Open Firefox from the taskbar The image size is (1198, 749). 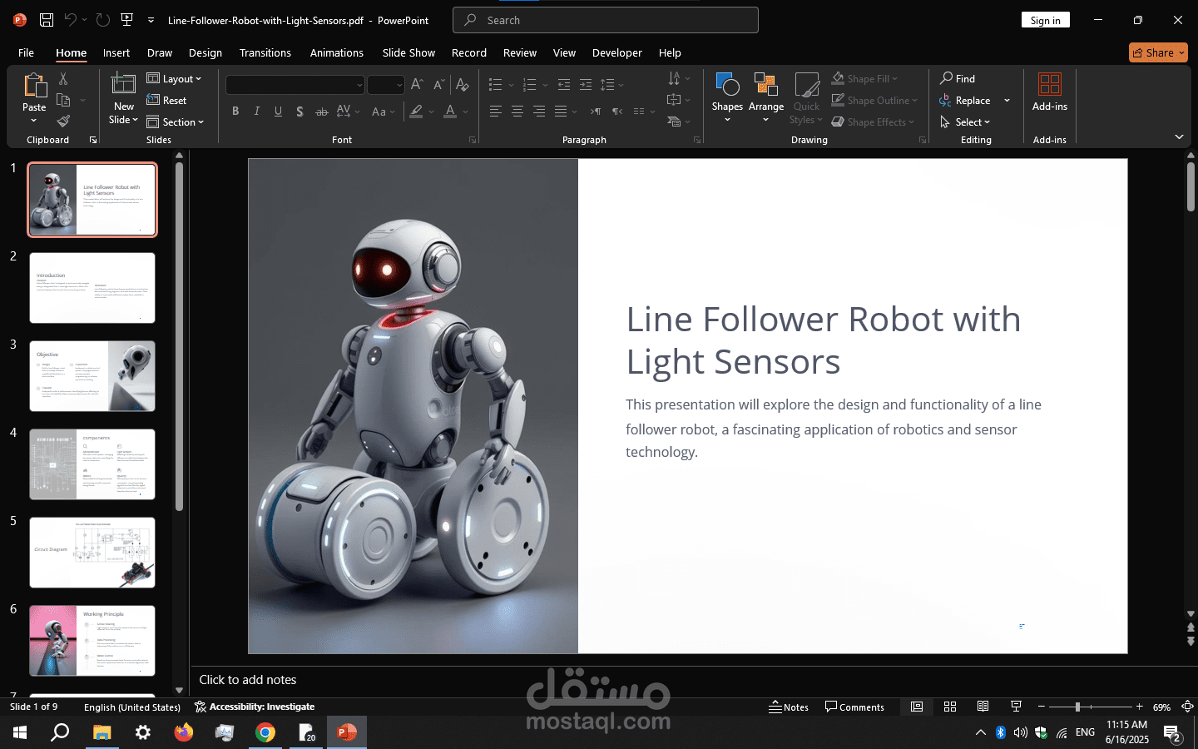pos(184,732)
